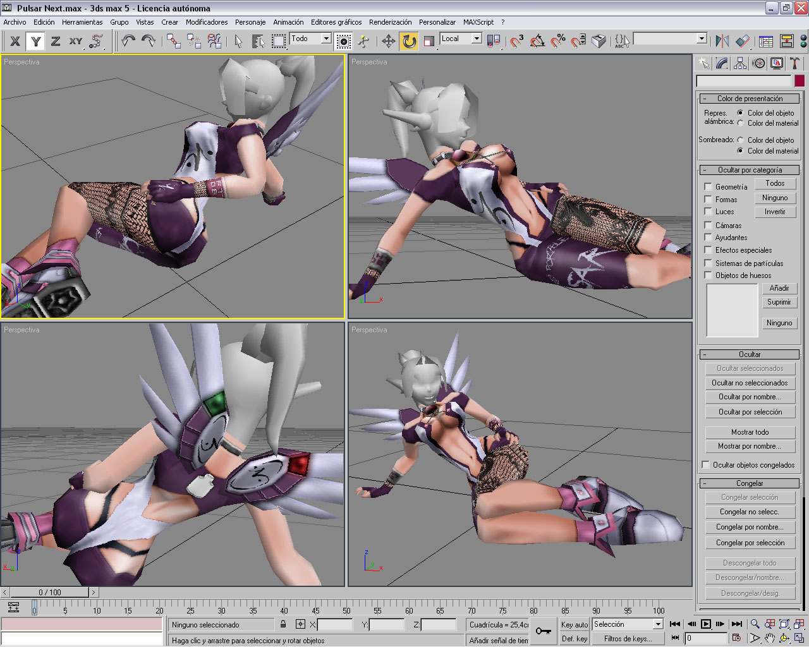This screenshot has width=809, height=647.
Task: Switch to the Motion command panel tab
Action: coord(758,63)
